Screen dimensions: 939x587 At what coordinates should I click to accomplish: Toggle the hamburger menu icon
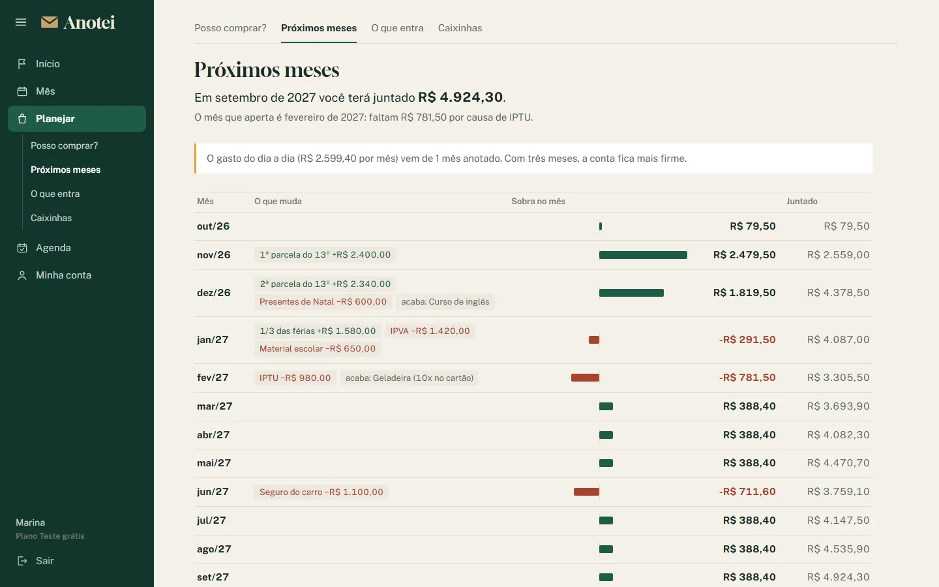pos(21,22)
